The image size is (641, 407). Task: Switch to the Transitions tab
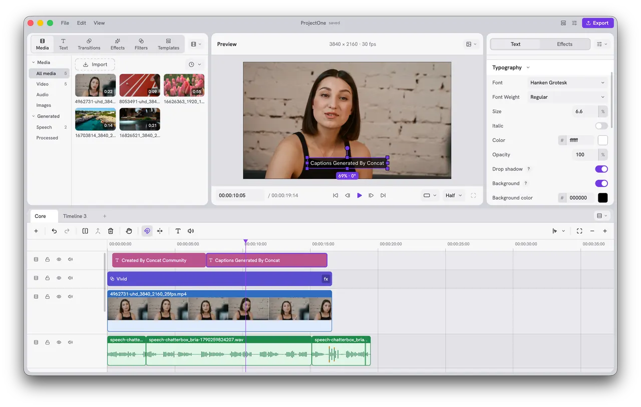(x=89, y=44)
